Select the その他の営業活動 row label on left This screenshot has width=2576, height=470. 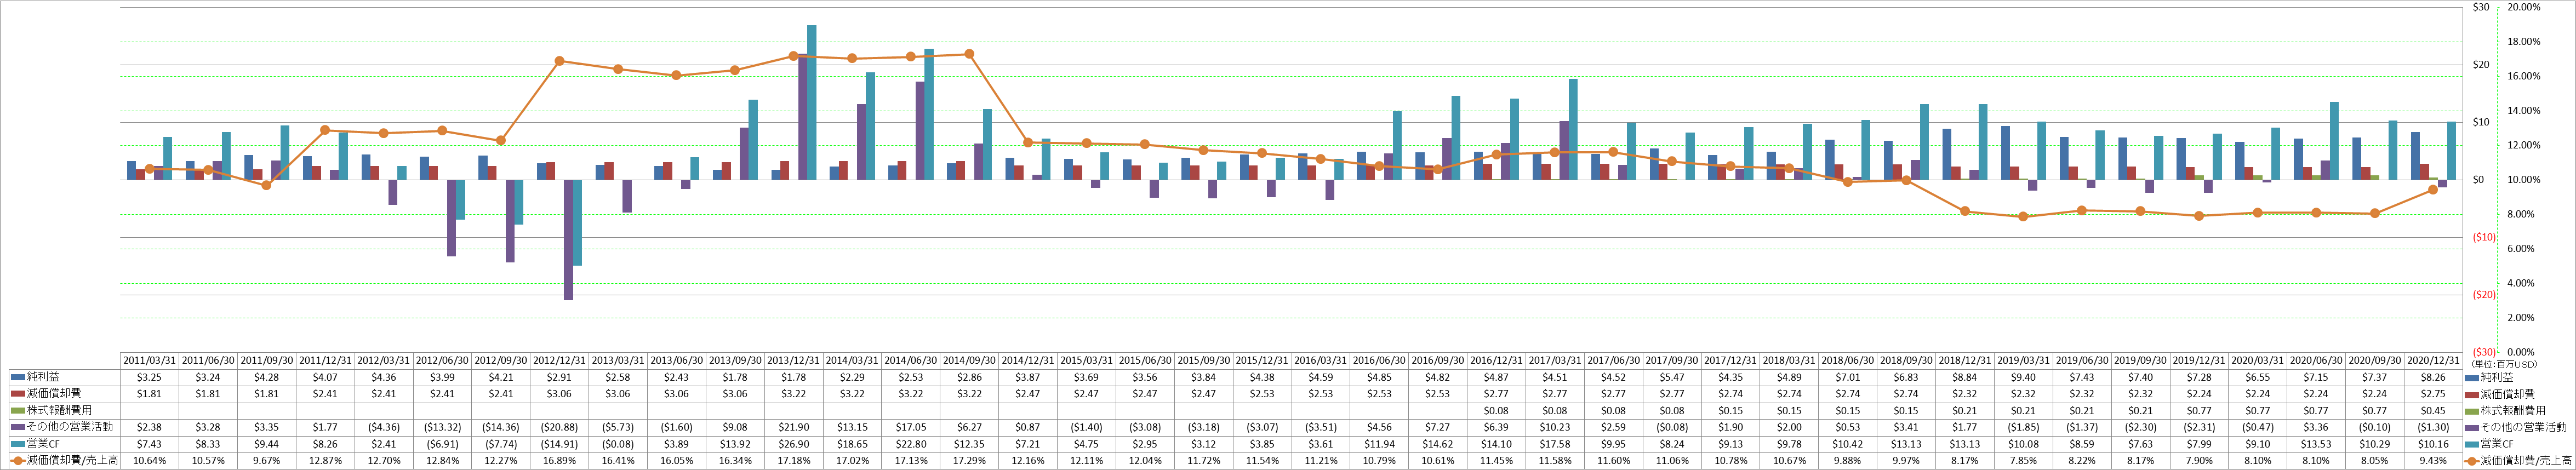point(71,427)
